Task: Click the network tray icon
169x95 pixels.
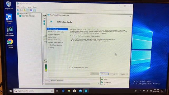Action: coord(147,91)
